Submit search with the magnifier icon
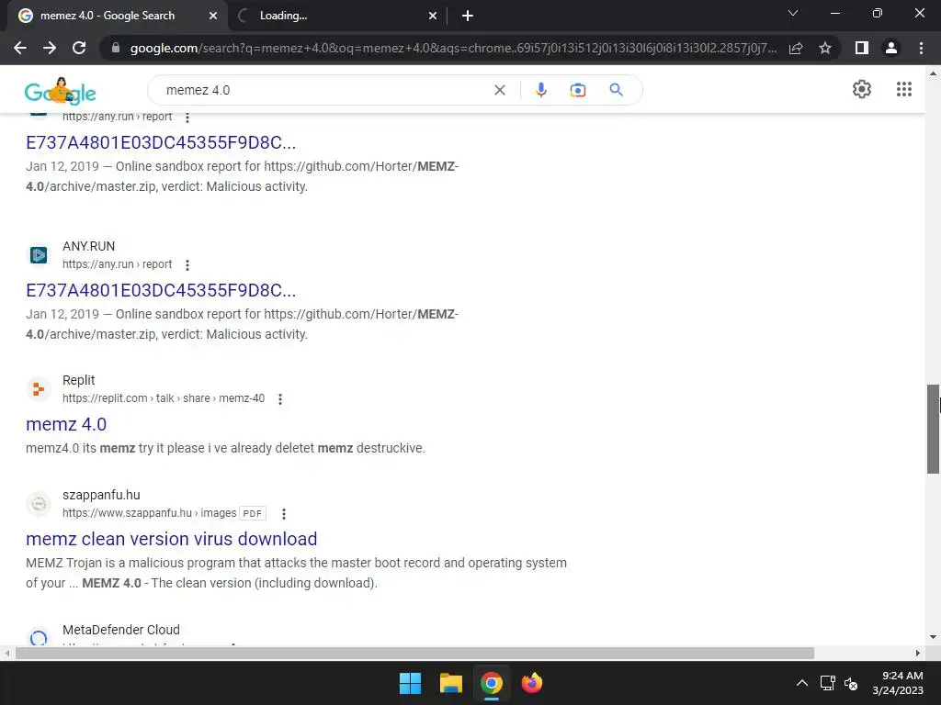Screen dimensions: 941x705 [616, 90]
